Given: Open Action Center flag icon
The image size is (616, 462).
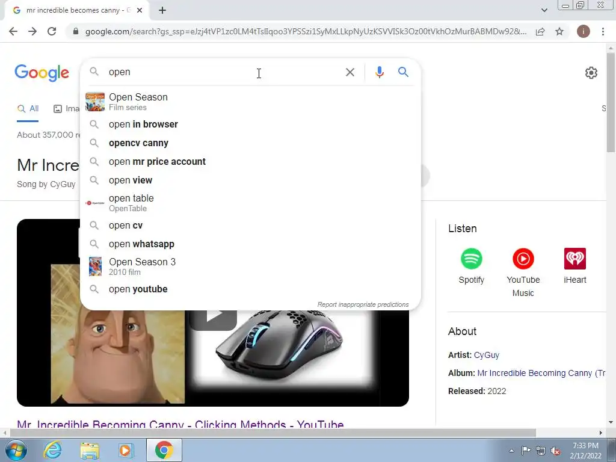Looking at the screenshot, I should (x=526, y=451).
